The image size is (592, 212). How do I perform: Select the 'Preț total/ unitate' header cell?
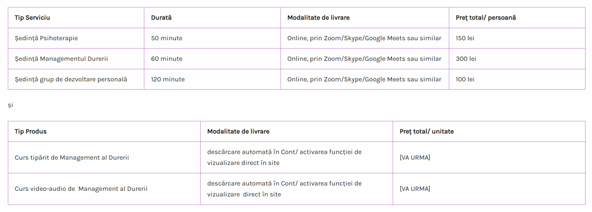click(426, 132)
